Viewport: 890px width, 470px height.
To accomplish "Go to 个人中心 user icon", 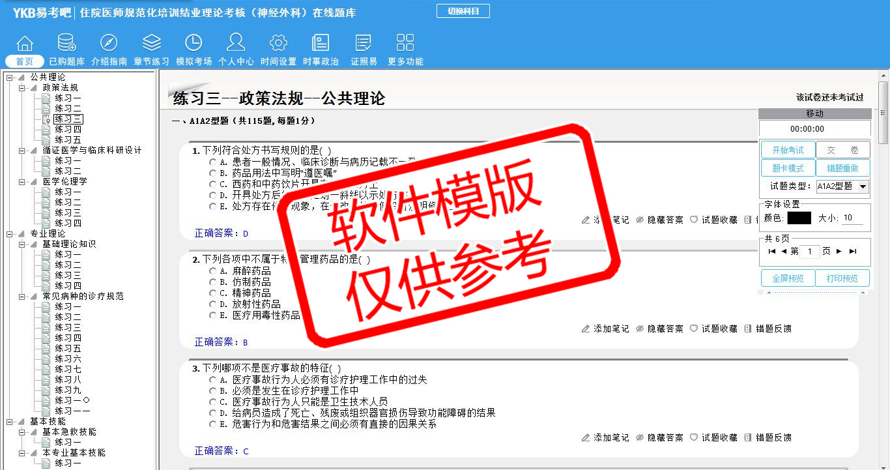I will point(236,44).
